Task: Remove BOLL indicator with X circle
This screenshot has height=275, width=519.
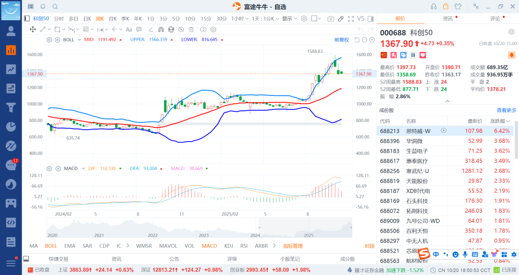Action: pyautogui.click(x=57, y=40)
